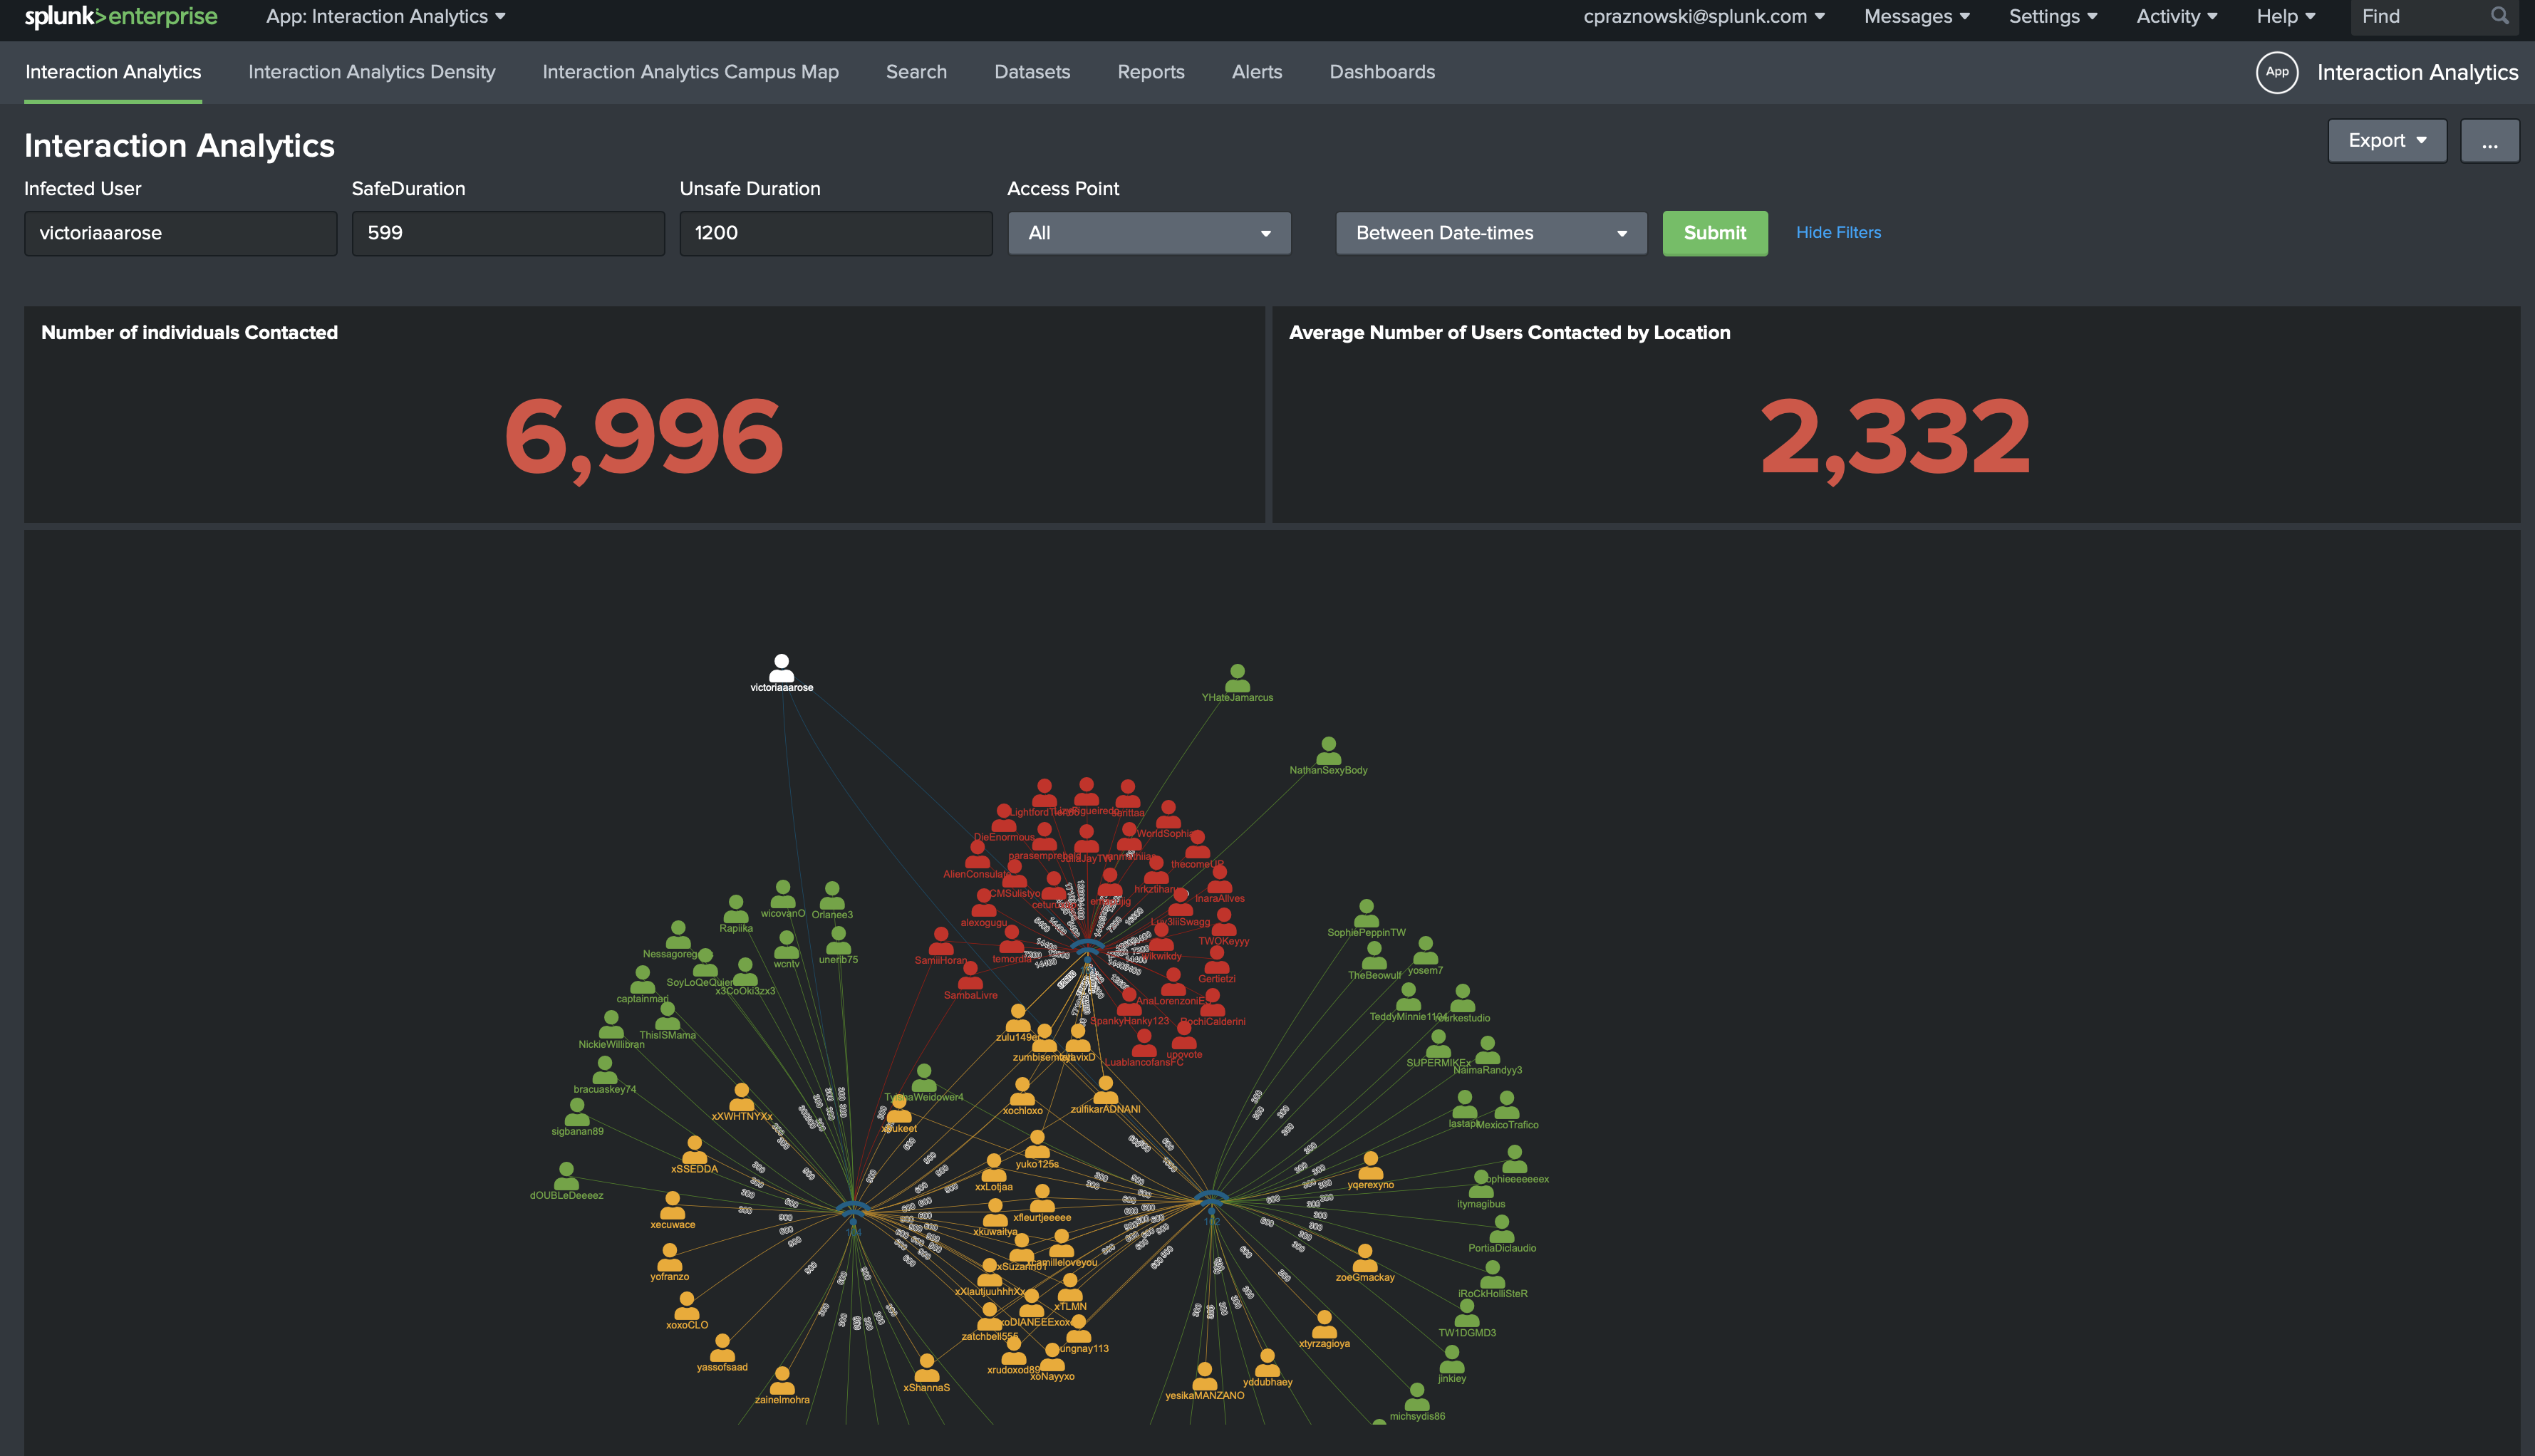2535x1456 pixels.
Task: Click the white victoriaaarose infected user node
Action: [782, 668]
